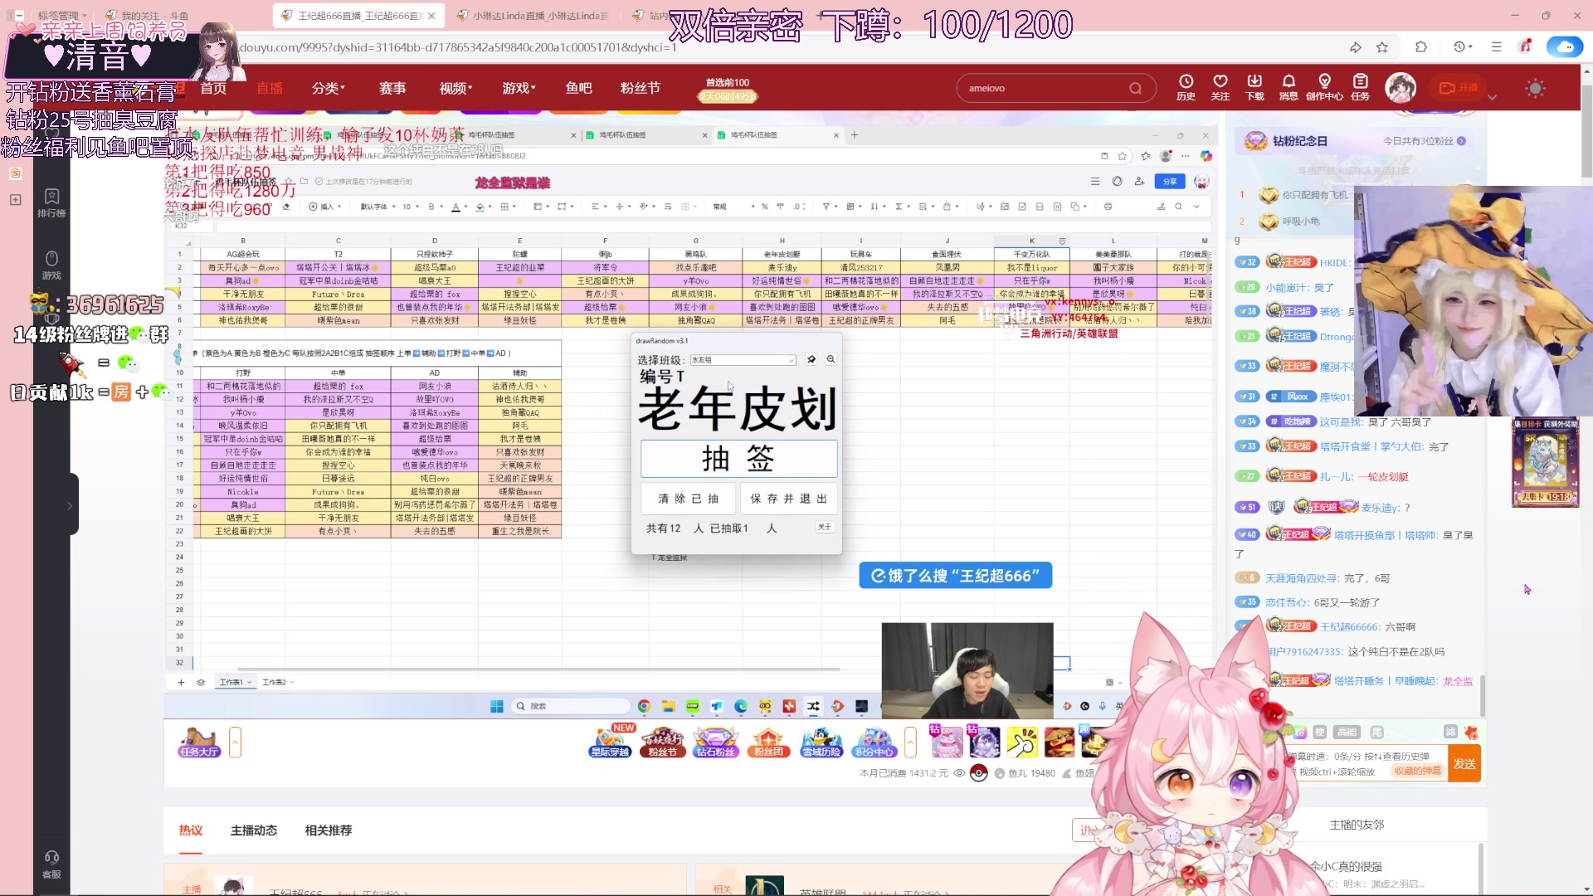
Task: Toggle the 尾 danmaku tag
Action: point(1376,732)
